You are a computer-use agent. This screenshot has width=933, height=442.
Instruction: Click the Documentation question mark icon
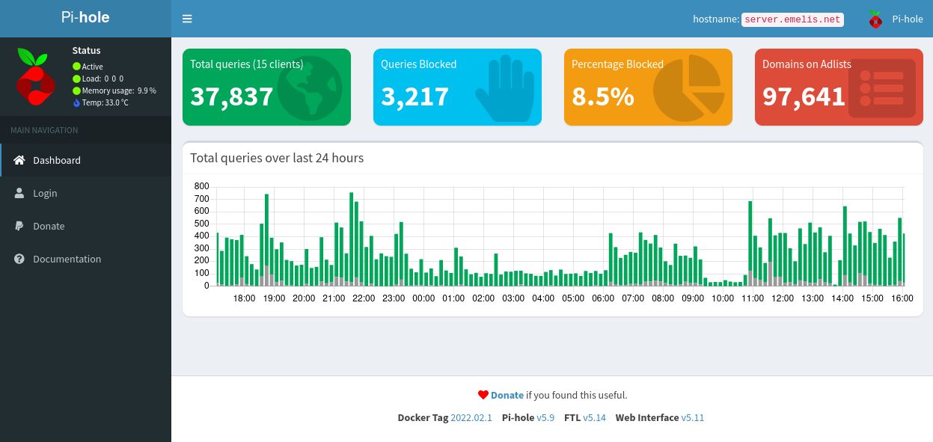click(19, 259)
